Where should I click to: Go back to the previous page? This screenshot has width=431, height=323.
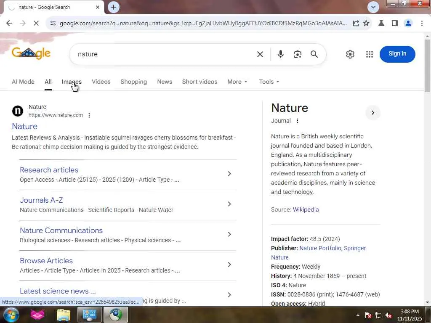coord(9,24)
